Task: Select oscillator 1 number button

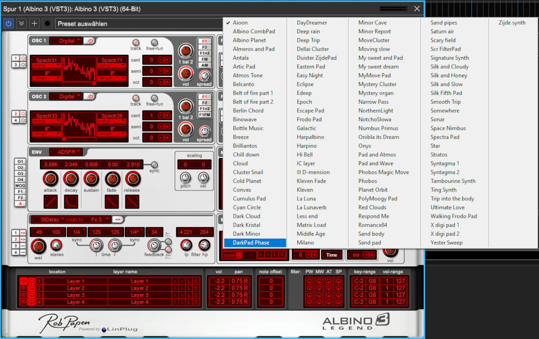Action: tap(16, 58)
